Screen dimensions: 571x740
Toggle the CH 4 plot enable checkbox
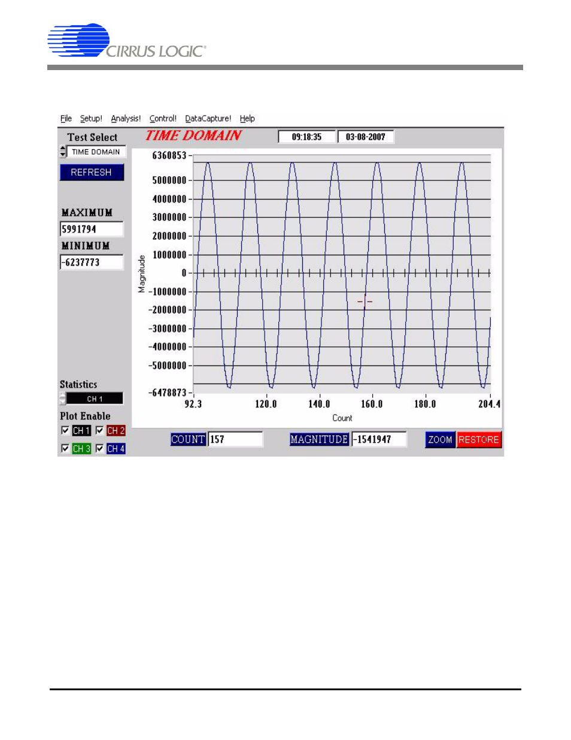pyautogui.click(x=99, y=448)
